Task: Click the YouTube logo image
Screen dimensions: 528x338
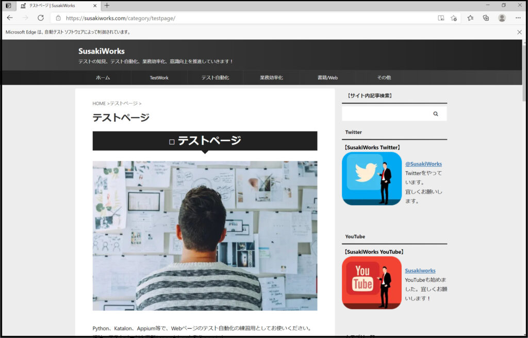Action: pyautogui.click(x=372, y=283)
